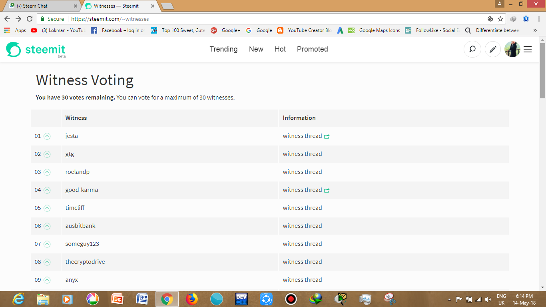Go to the Promoted posts feed
546x307 pixels.
312,49
